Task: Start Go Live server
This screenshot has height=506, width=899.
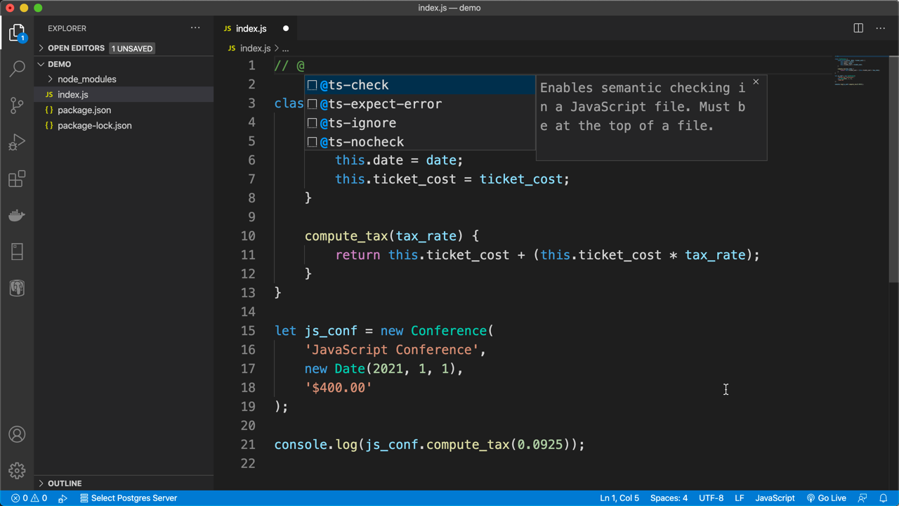Action: coord(826,498)
